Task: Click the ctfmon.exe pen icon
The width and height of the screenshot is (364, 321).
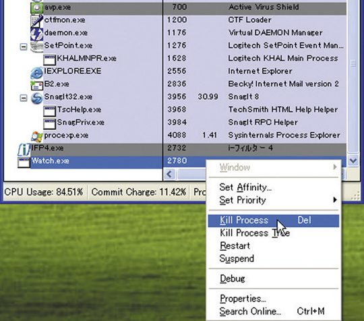Action: (36, 21)
